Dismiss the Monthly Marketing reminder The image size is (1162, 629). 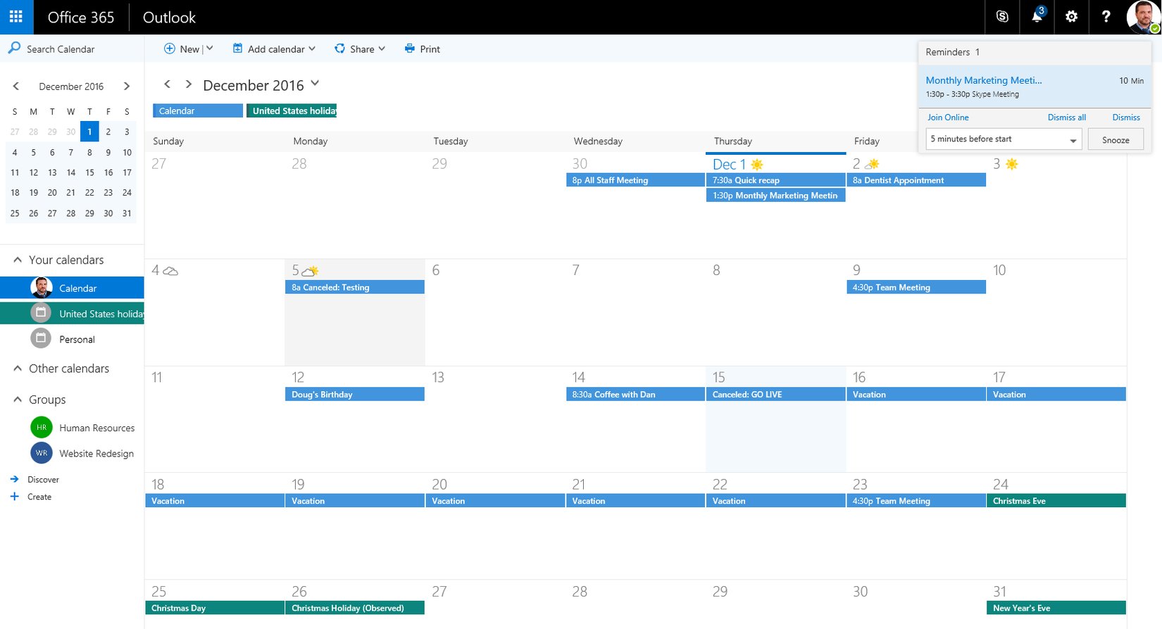click(1126, 117)
